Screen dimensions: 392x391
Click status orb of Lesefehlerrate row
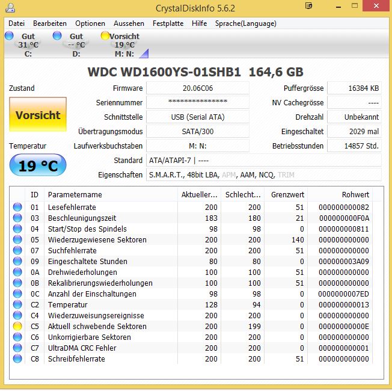tap(17, 207)
